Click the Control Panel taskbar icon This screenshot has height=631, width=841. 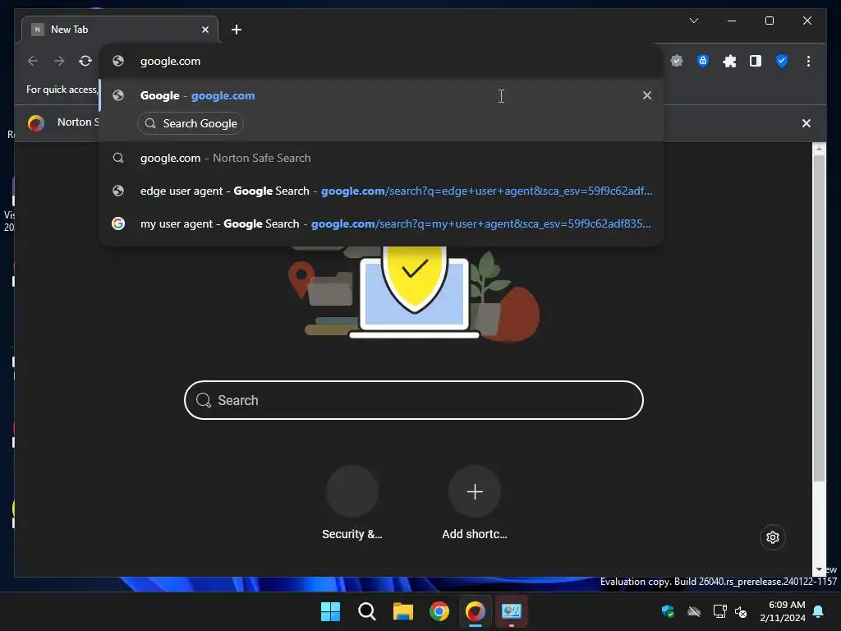(511, 611)
